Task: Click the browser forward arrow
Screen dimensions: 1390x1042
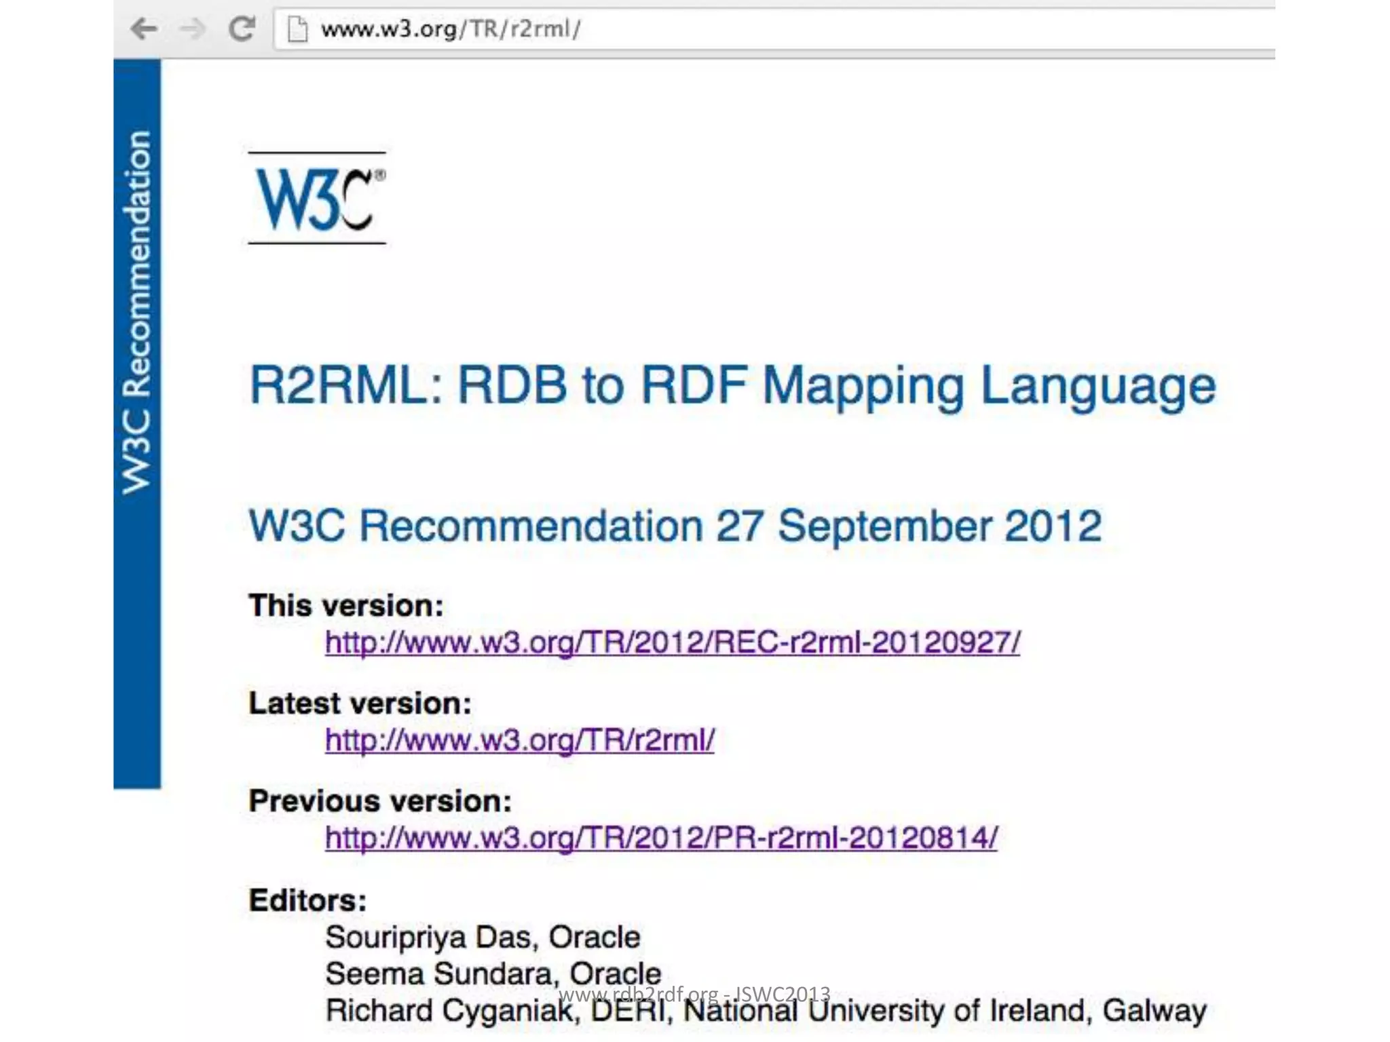Action: coord(192,29)
